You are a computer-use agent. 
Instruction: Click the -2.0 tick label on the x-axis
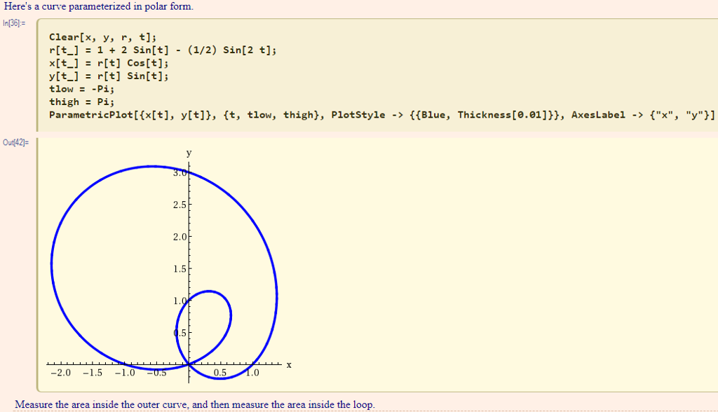[62, 373]
